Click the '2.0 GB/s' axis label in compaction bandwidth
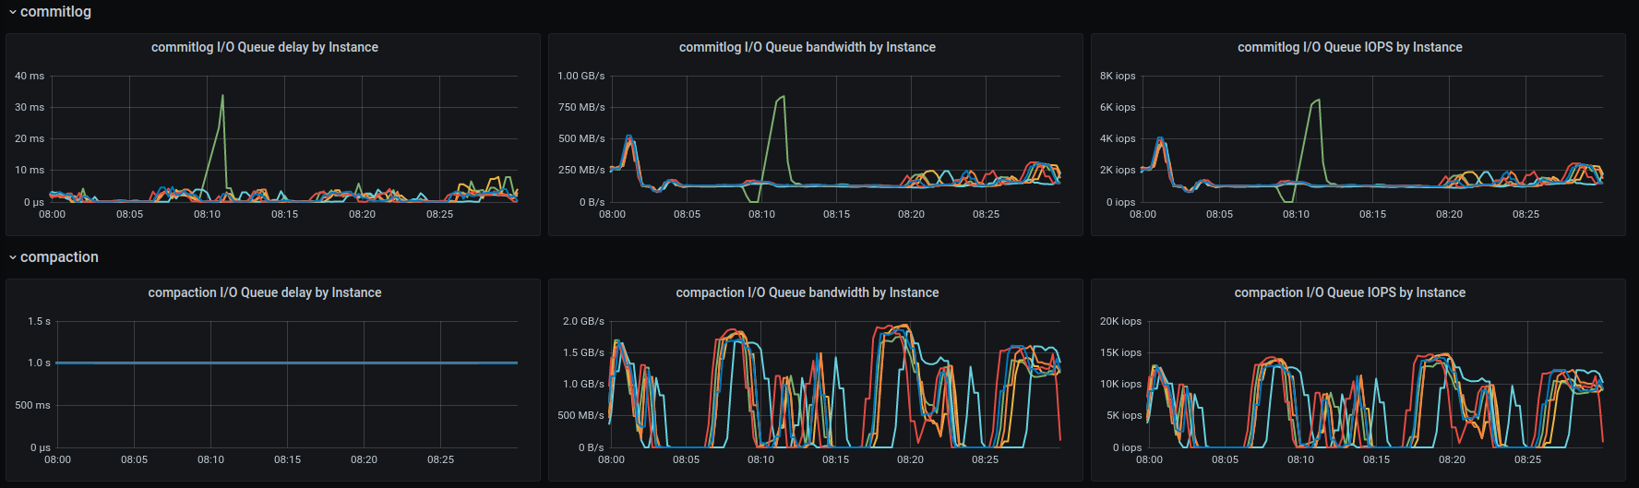Viewport: 1639px width, 488px height. pos(583,321)
